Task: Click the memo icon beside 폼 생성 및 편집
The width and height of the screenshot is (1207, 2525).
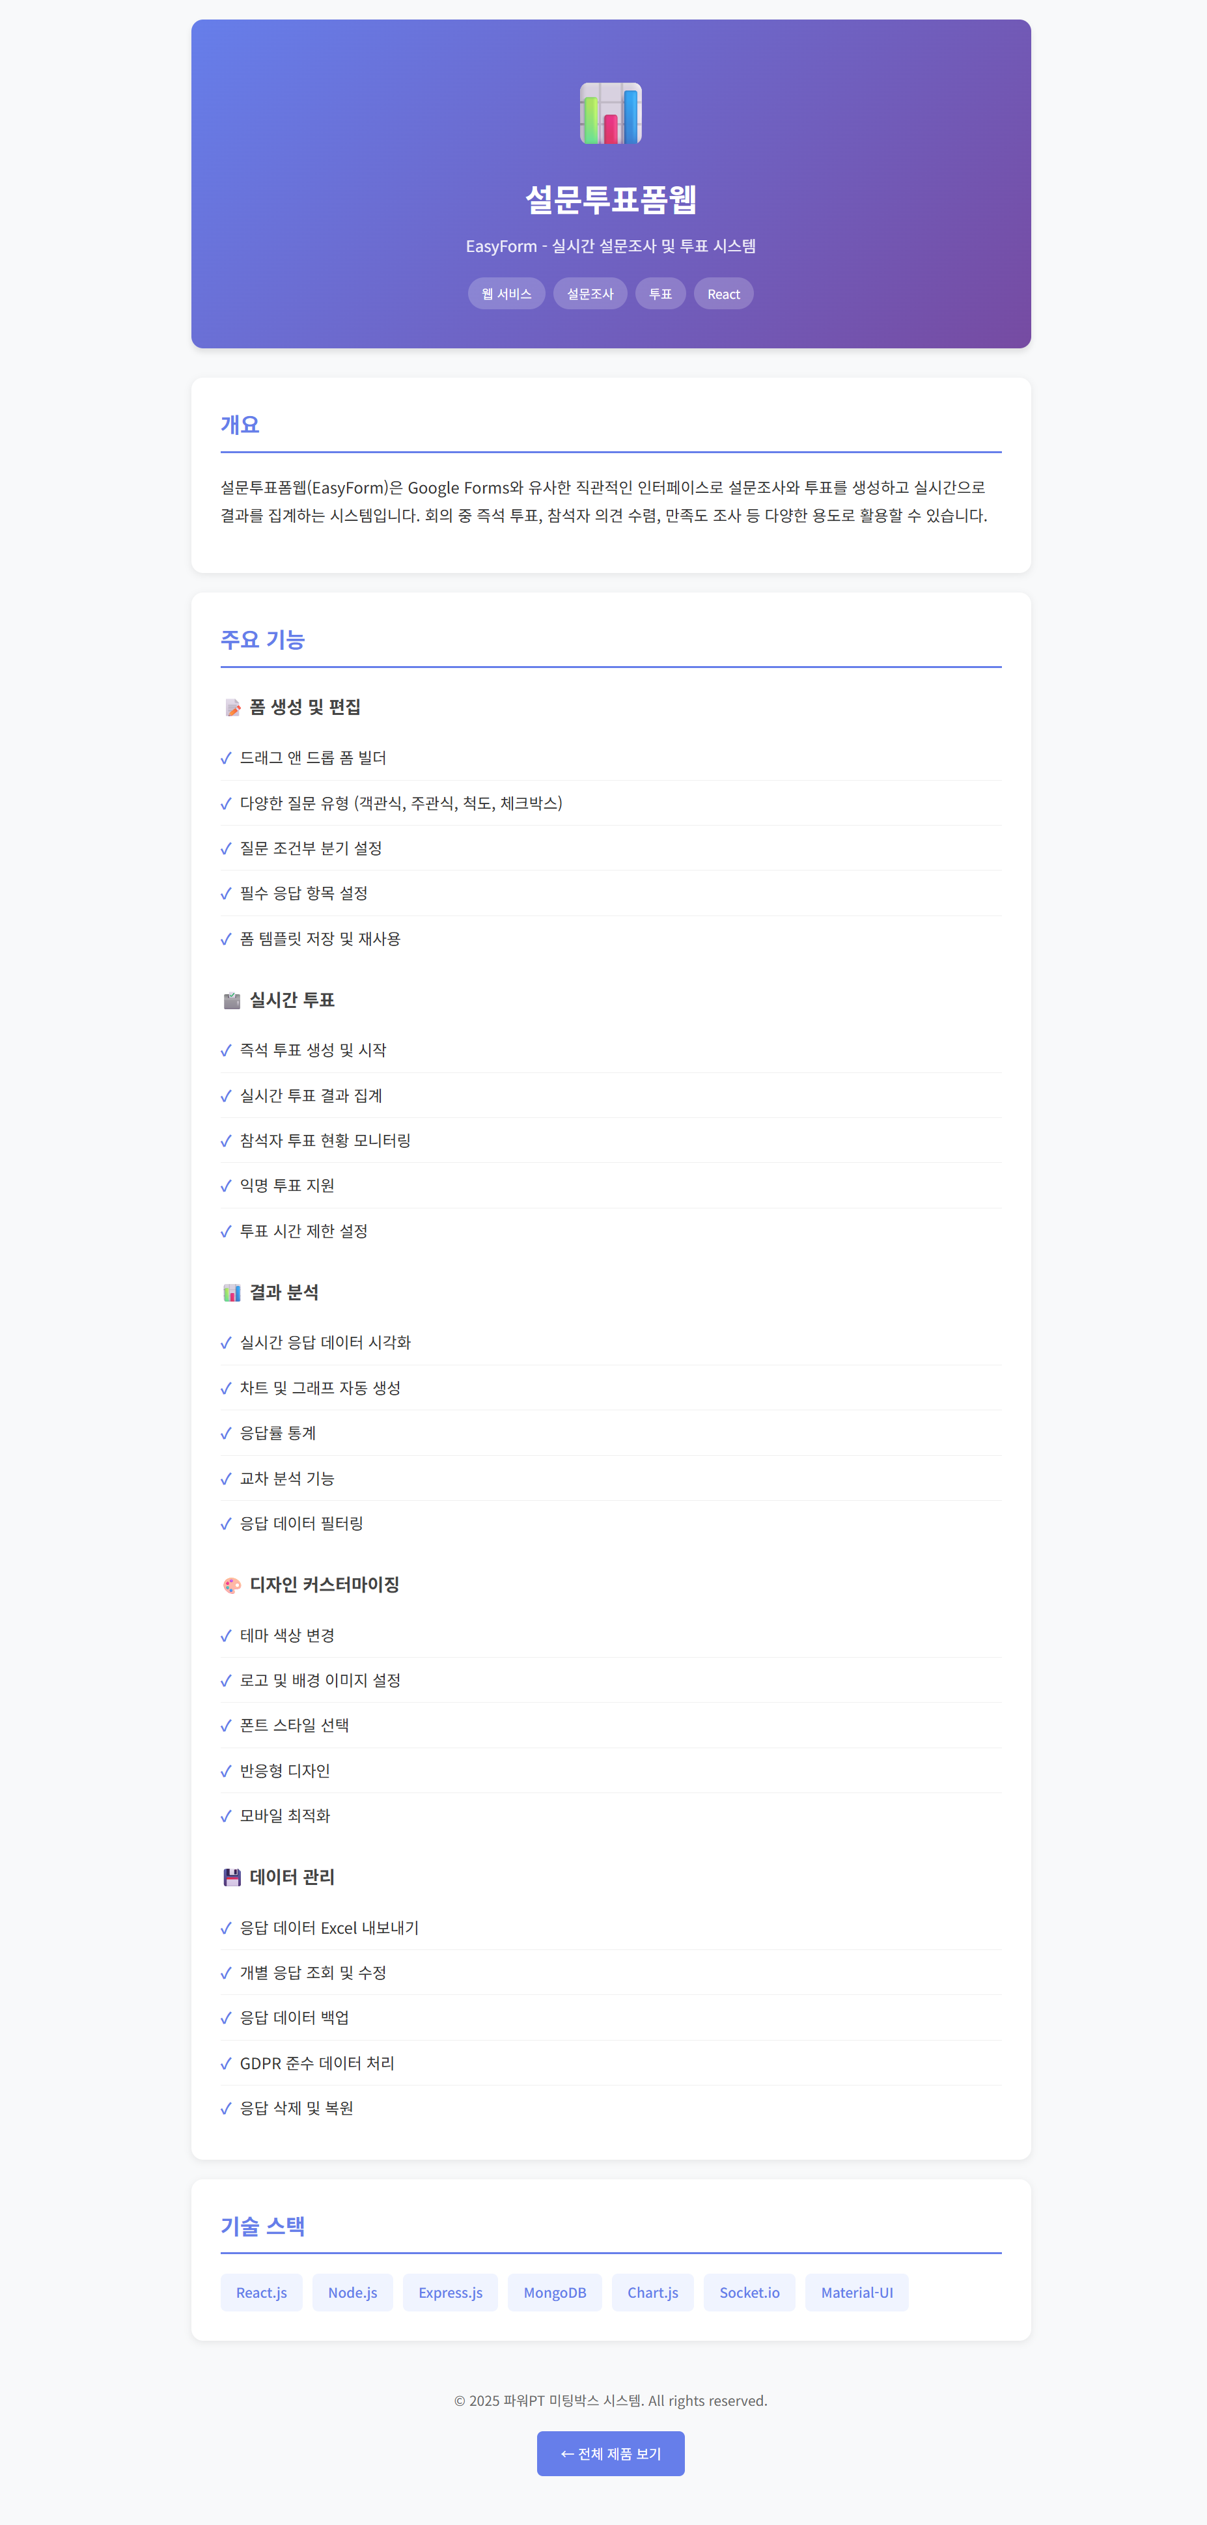Action: click(232, 708)
